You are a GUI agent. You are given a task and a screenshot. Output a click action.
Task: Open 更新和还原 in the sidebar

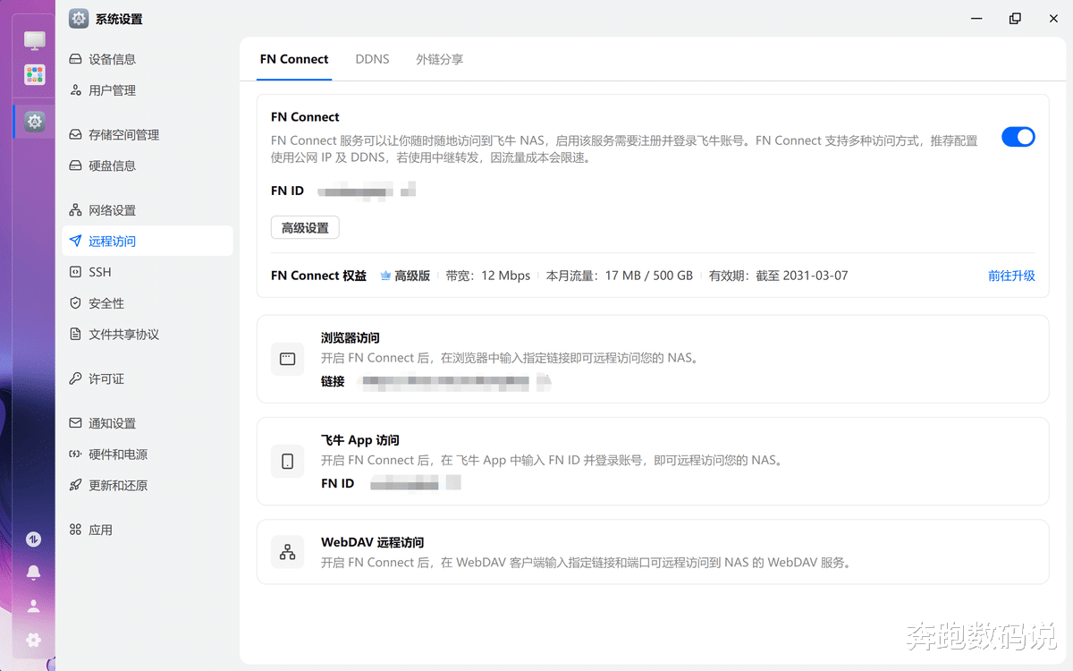pyautogui.click(x=148, y=485)
